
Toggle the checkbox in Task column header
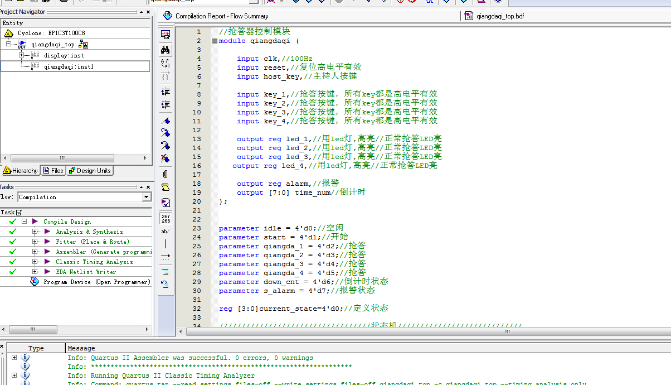pyautogui.click(x=18, y=213)
